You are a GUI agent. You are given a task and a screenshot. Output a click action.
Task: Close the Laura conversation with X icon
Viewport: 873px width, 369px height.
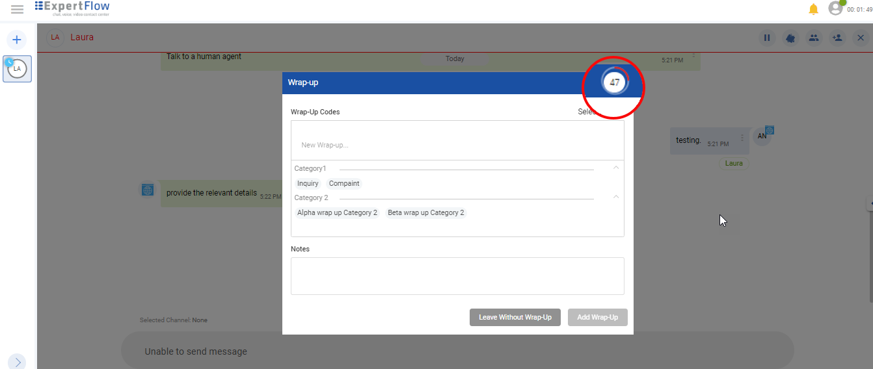pos(860,38)
